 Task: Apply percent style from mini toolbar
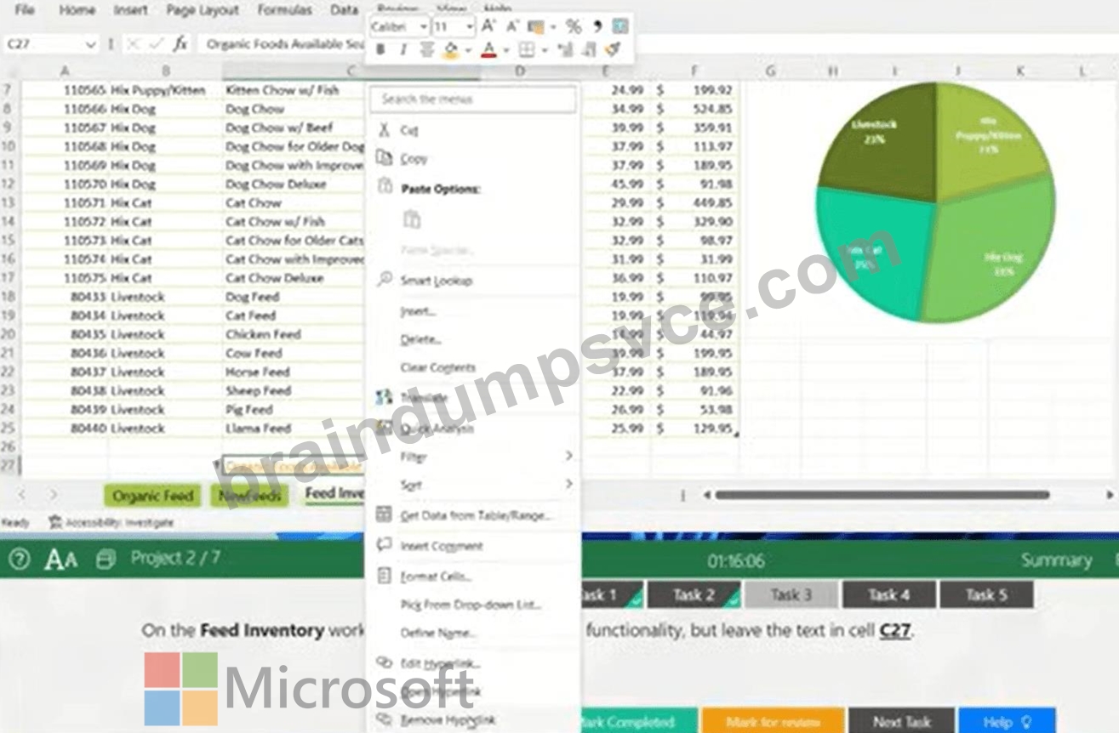(574, 27)
